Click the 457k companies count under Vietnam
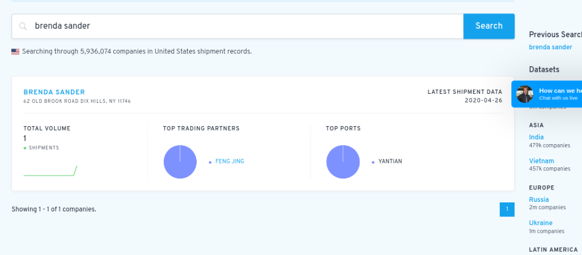Image resolution: width=582 pixels, height=255 pixels. 549,168
